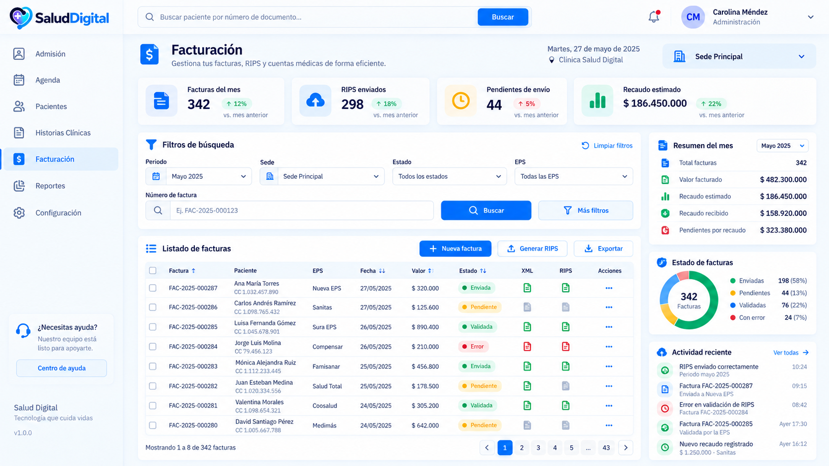Click Limpiar filtros link
The width and height of the screenshot is (829, 466).
[x=607, y=146]
